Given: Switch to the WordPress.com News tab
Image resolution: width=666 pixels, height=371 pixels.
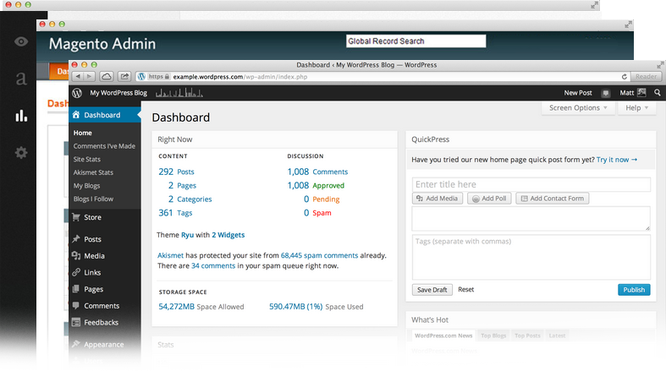Looking at the screenshot, I should point(443,336).
